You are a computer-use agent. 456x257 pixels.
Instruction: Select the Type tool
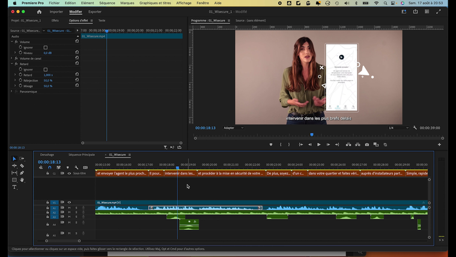click(x=14, y=187)
